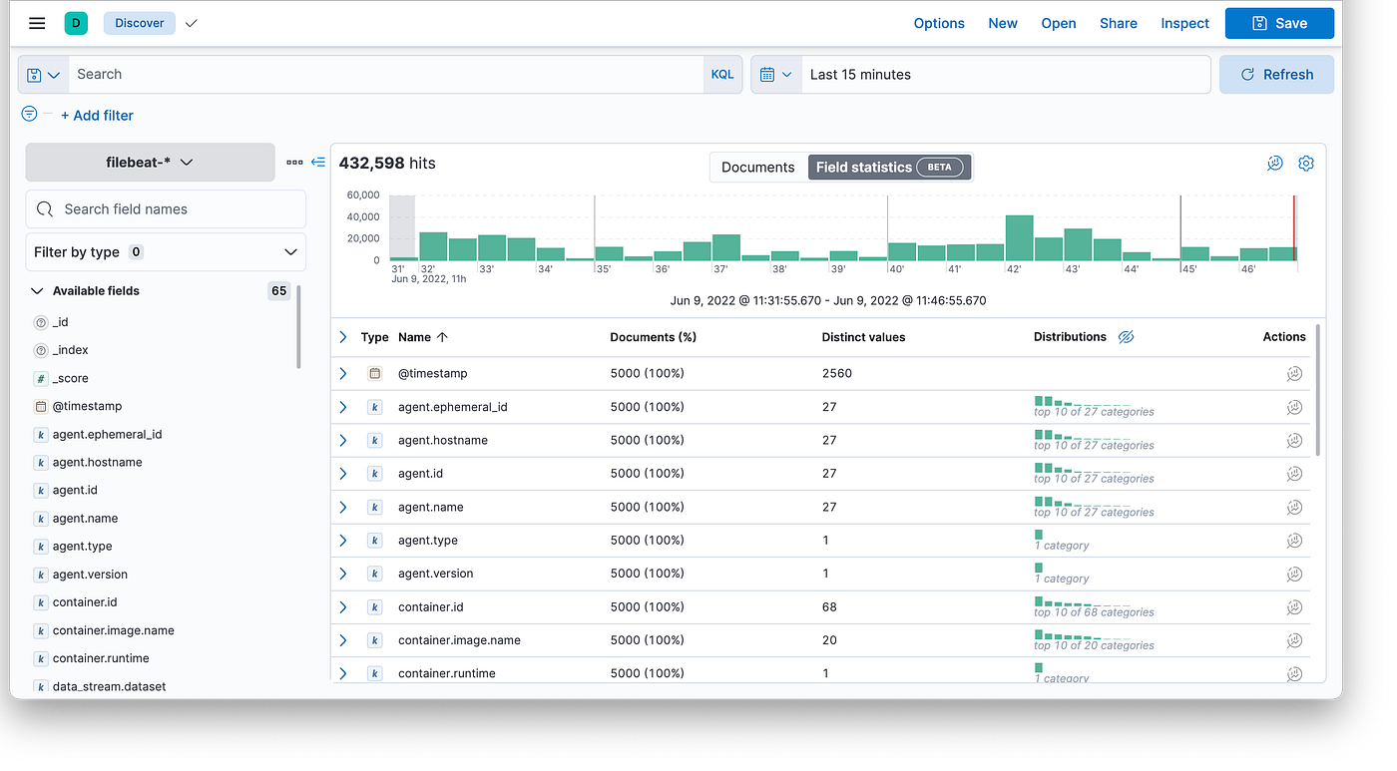1397x771 pixels.
Task: Switch to Documents view
Action: coord(757,168)
